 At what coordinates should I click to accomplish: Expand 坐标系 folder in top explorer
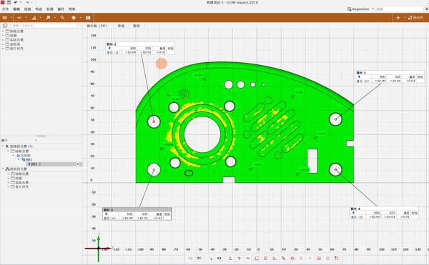tap(3, 44)
